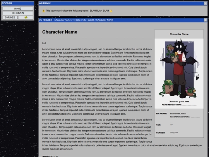Open the character artwork image
The image size is (209, 157).
pyautogui.click(x=179, y=69)
